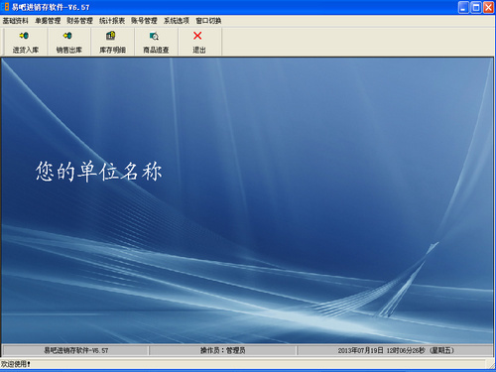
Task: Minimize the application window
Action: tap(463, 7)
